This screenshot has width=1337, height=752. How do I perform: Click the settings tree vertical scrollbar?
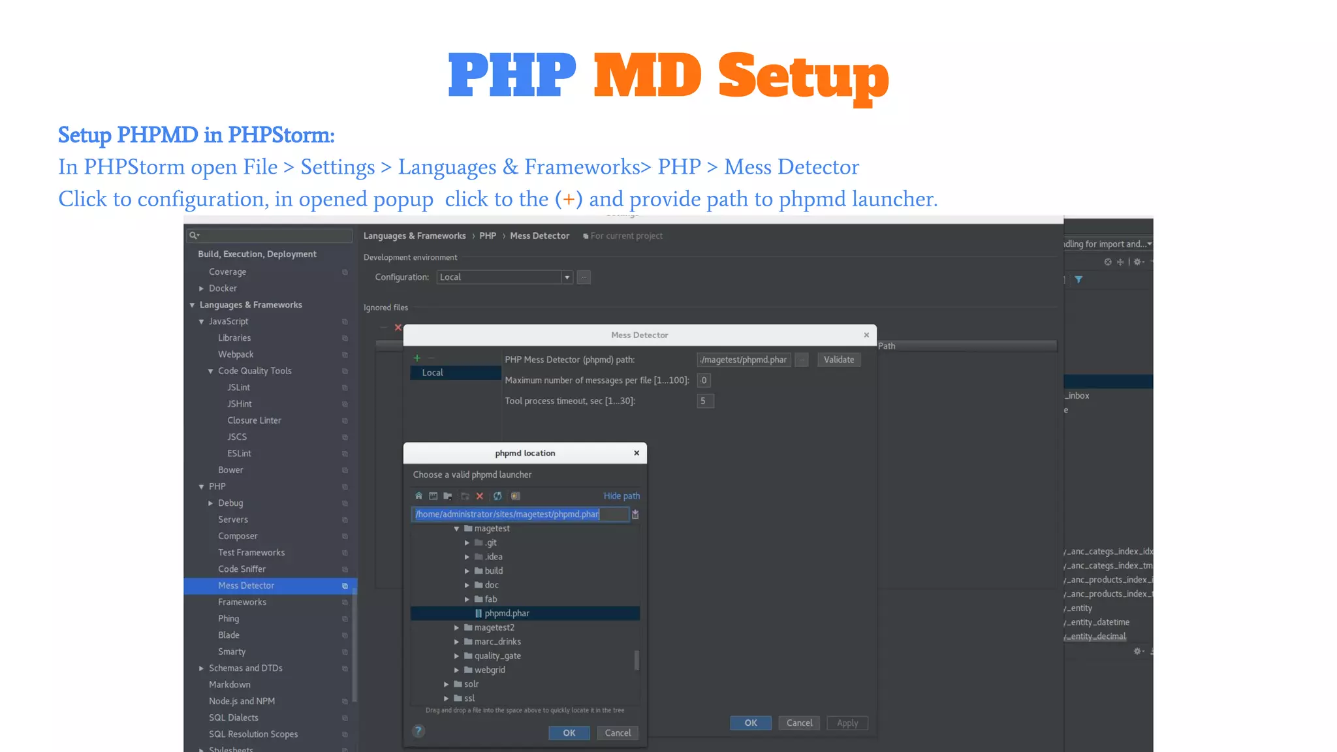[x=354, y=645]
